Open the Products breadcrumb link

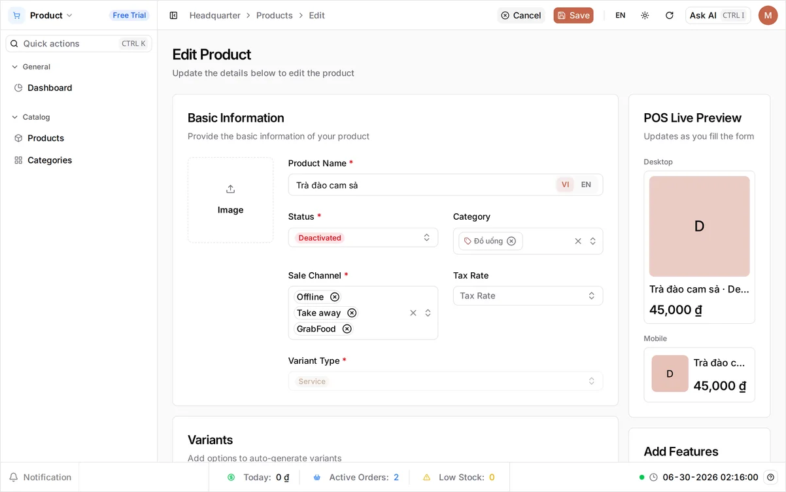(x=275, y=15)
